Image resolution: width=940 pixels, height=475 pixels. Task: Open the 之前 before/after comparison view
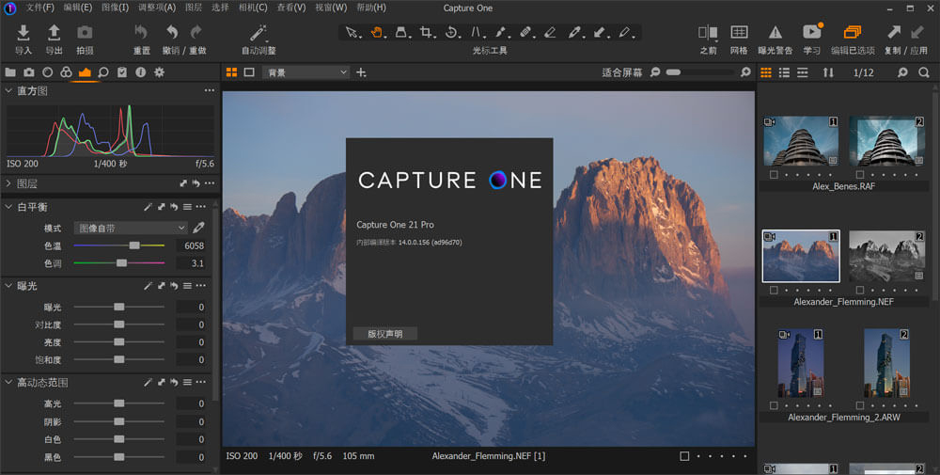[709, 33]
